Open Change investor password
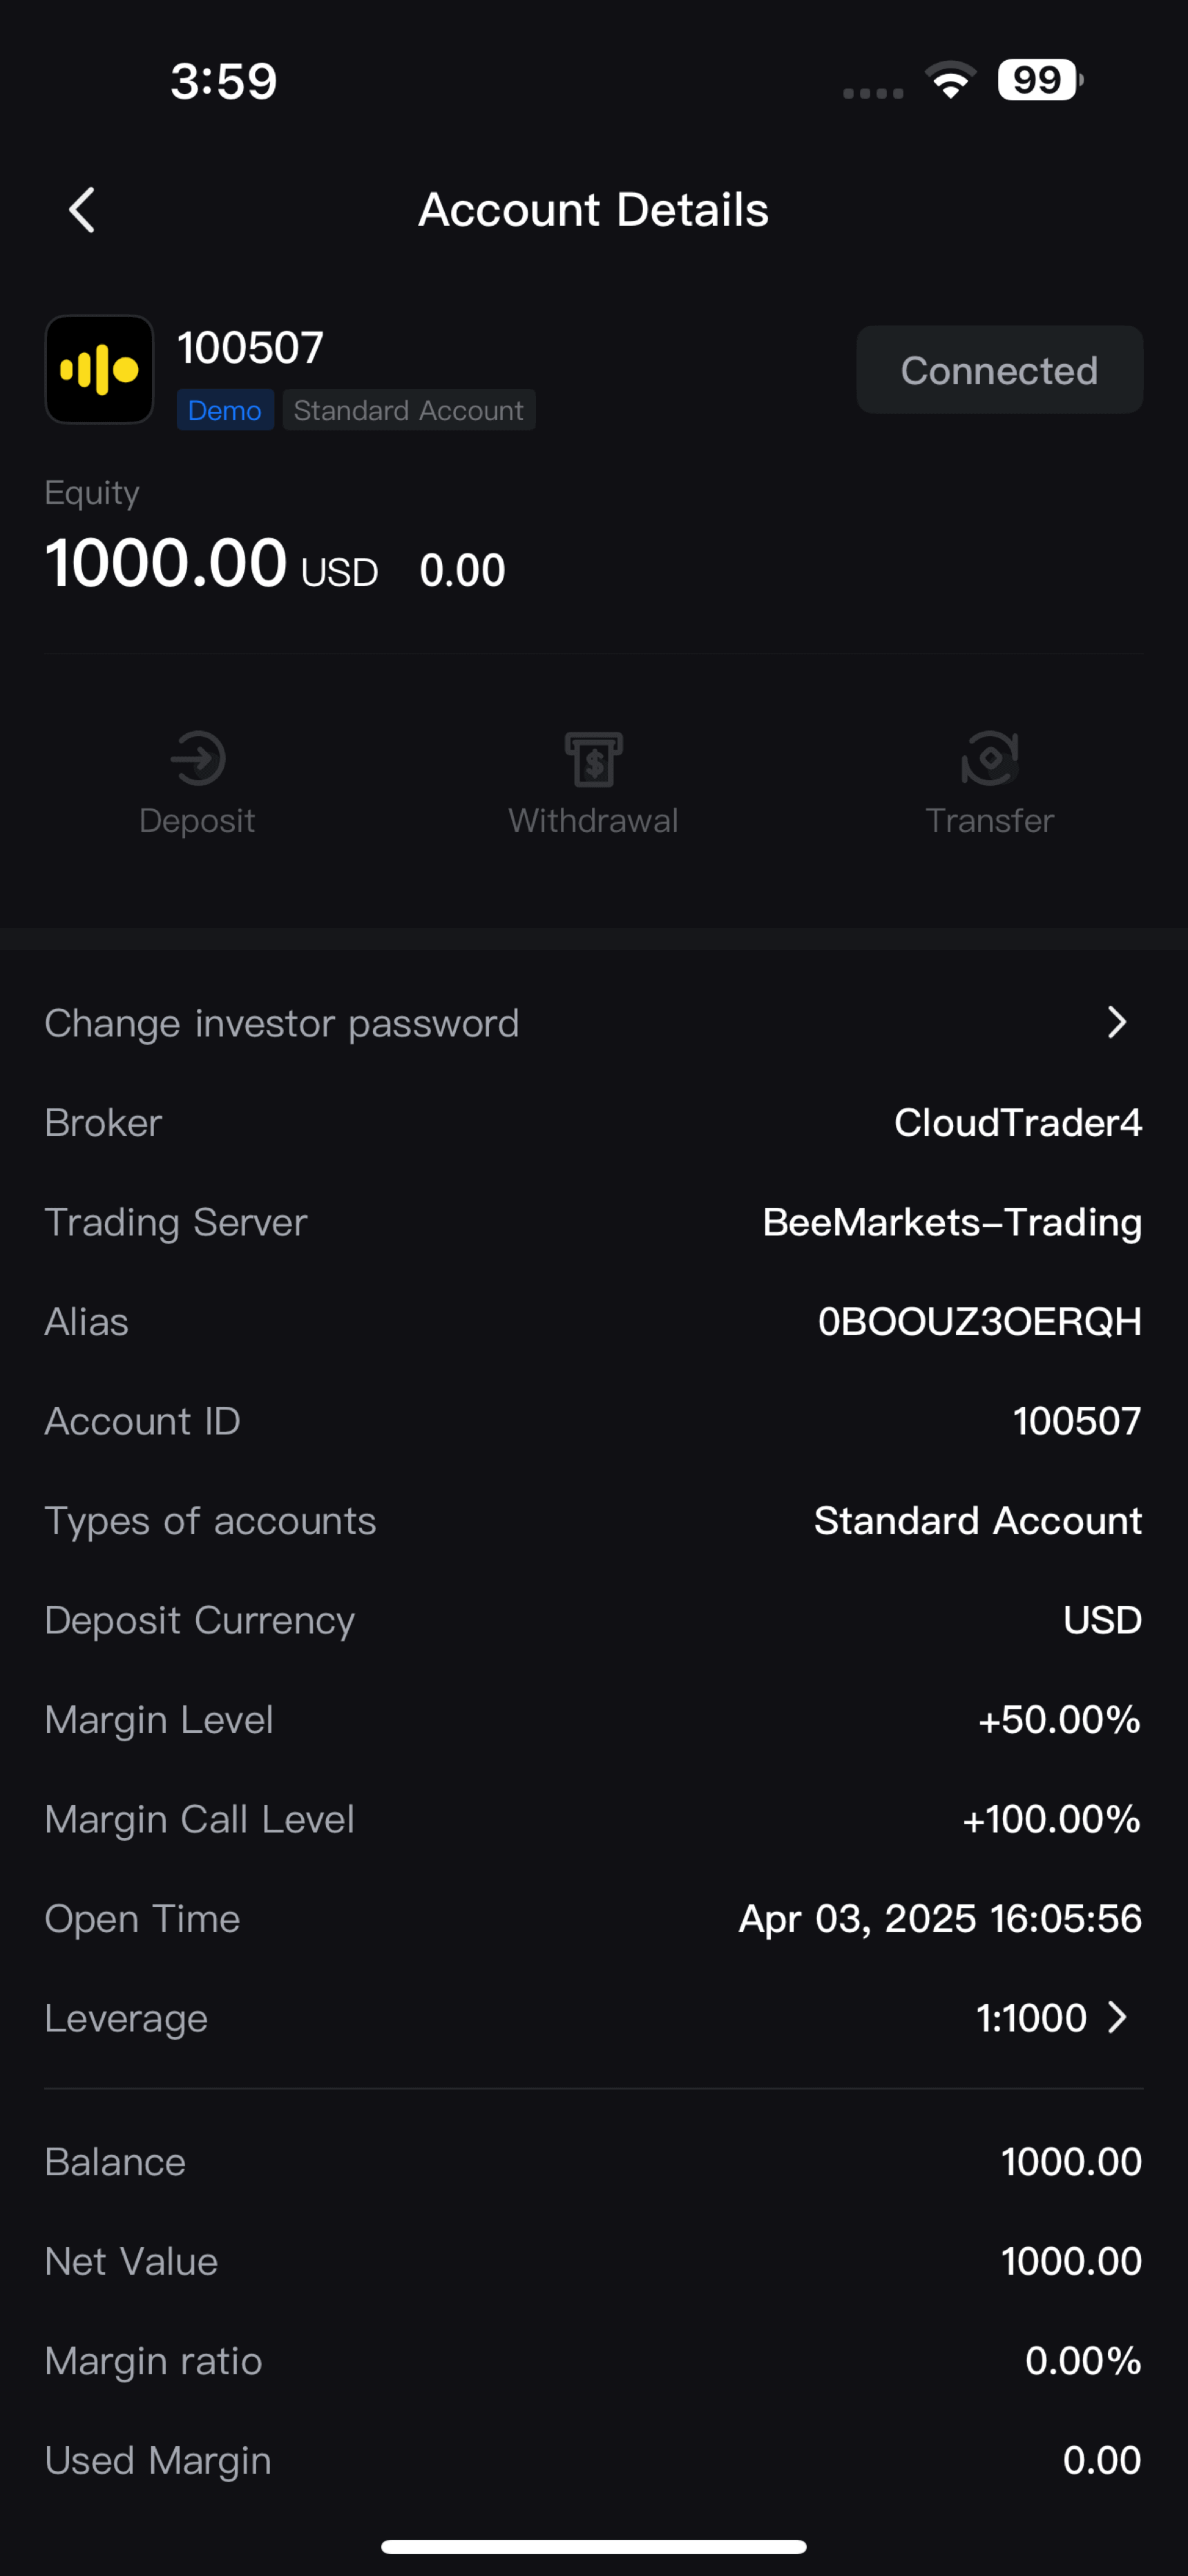The width and height of the screenshot is (1188, 2576). point(282,1023)
